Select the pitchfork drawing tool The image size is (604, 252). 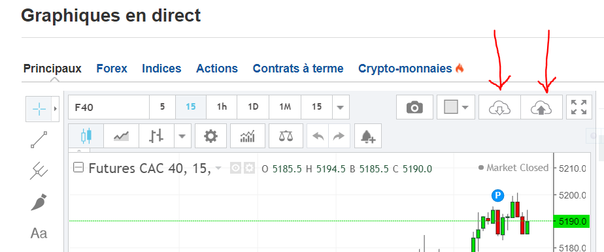click(39, 171)
